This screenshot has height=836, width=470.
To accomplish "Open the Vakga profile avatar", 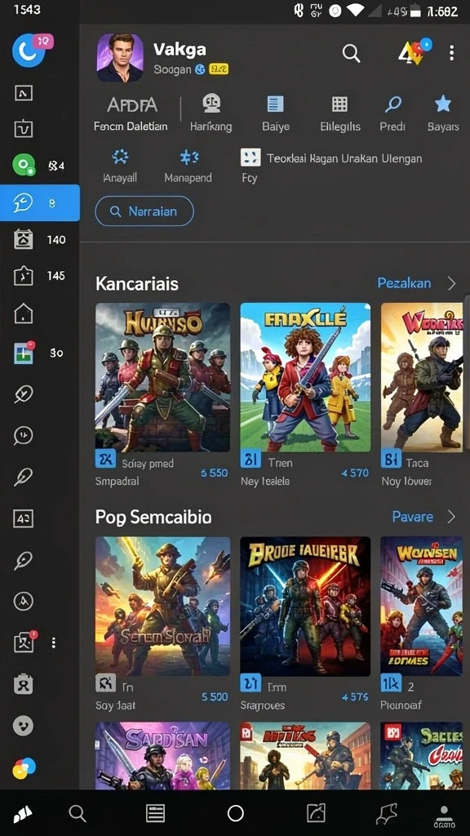I will tap(120, 58).
